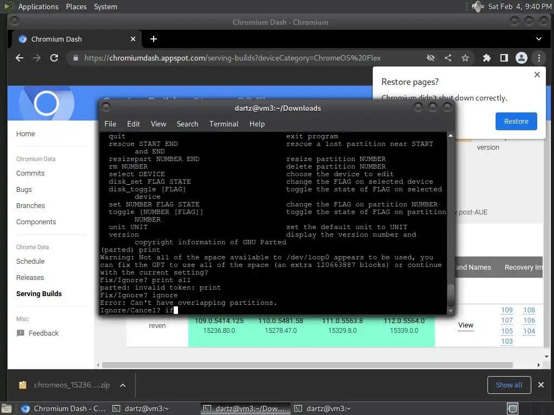
Task: Open the side panel icon in Chromium toolbar
Action: (504, 58)
